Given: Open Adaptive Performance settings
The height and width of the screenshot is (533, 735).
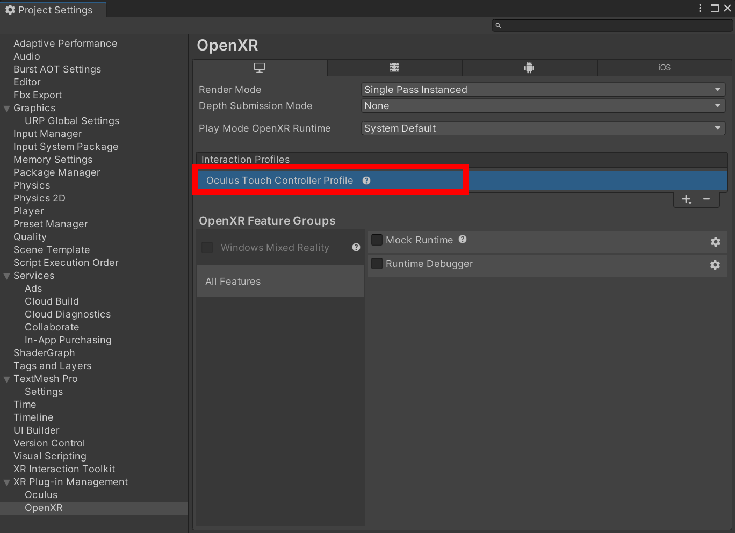Looking at the screenshot, I should (x=65, y=44).
